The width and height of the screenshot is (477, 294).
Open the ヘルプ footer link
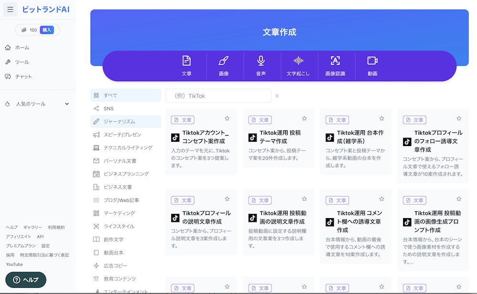(x=12, y=227)
